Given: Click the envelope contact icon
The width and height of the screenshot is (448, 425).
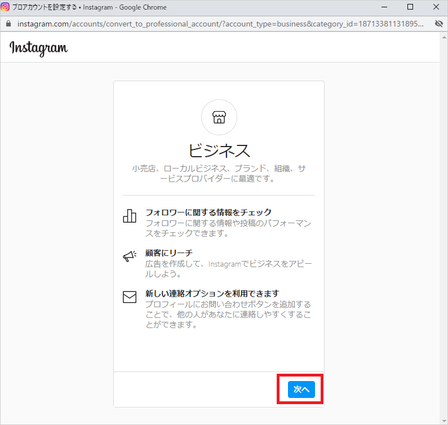Looking at the screenshot, I should point(130,297).
